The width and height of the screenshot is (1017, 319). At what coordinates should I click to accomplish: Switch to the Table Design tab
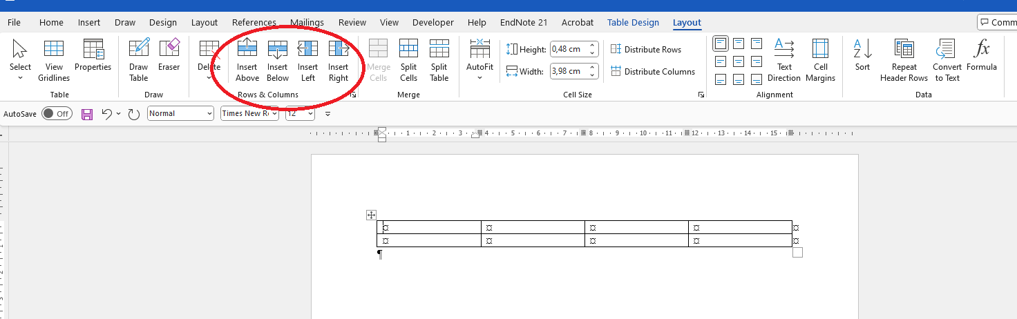[x=633, y=22]
